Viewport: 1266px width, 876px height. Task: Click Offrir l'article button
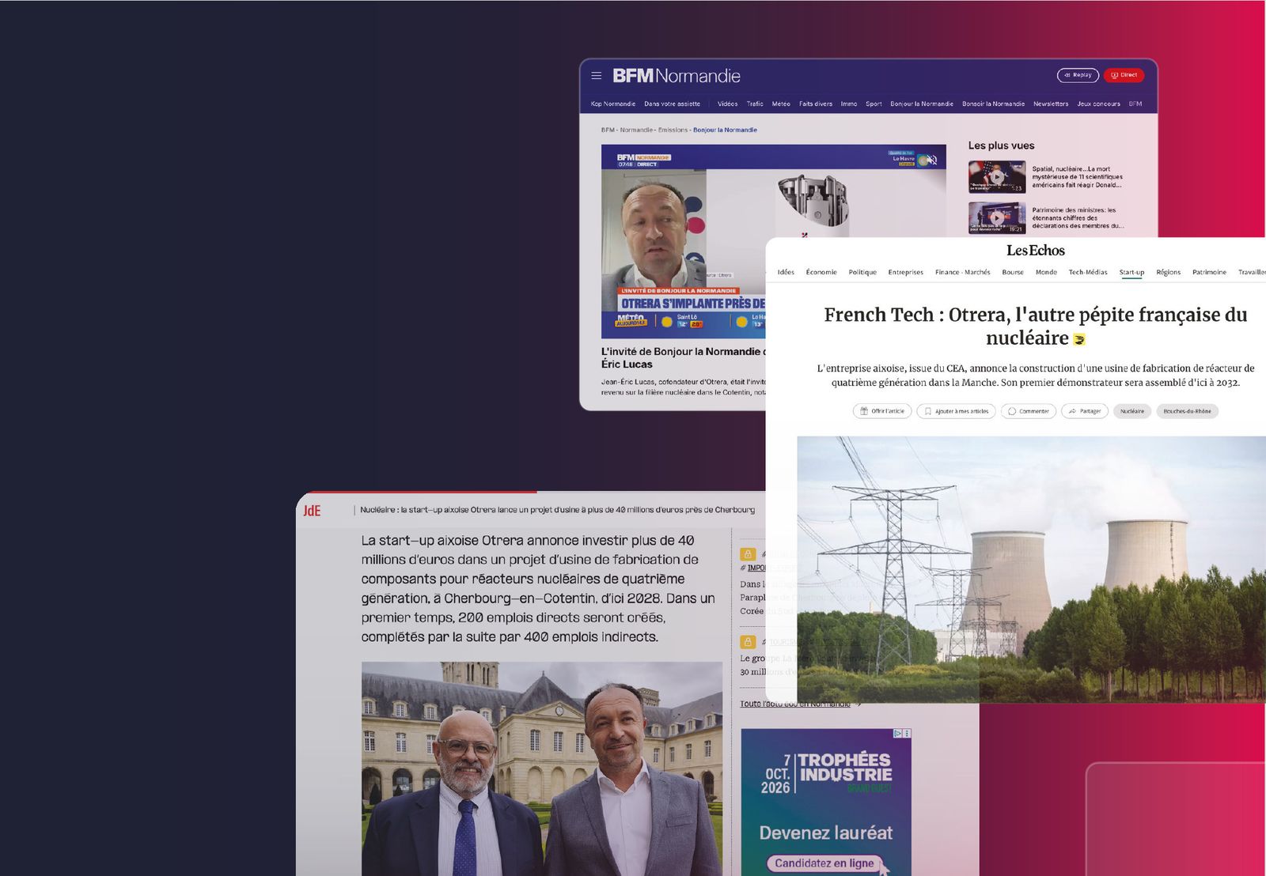click(882, 411)
